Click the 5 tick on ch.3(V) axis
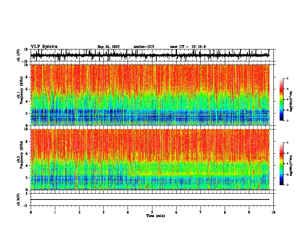 (27, 194)
